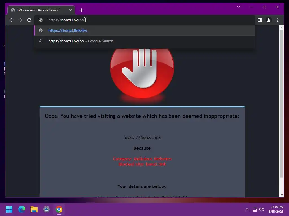Click the scrollbar down arrow
Screen dimensions: 289x216
click(x=281, y=195)
